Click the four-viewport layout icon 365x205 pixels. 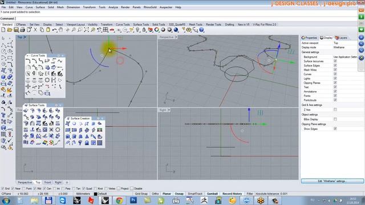106,30
